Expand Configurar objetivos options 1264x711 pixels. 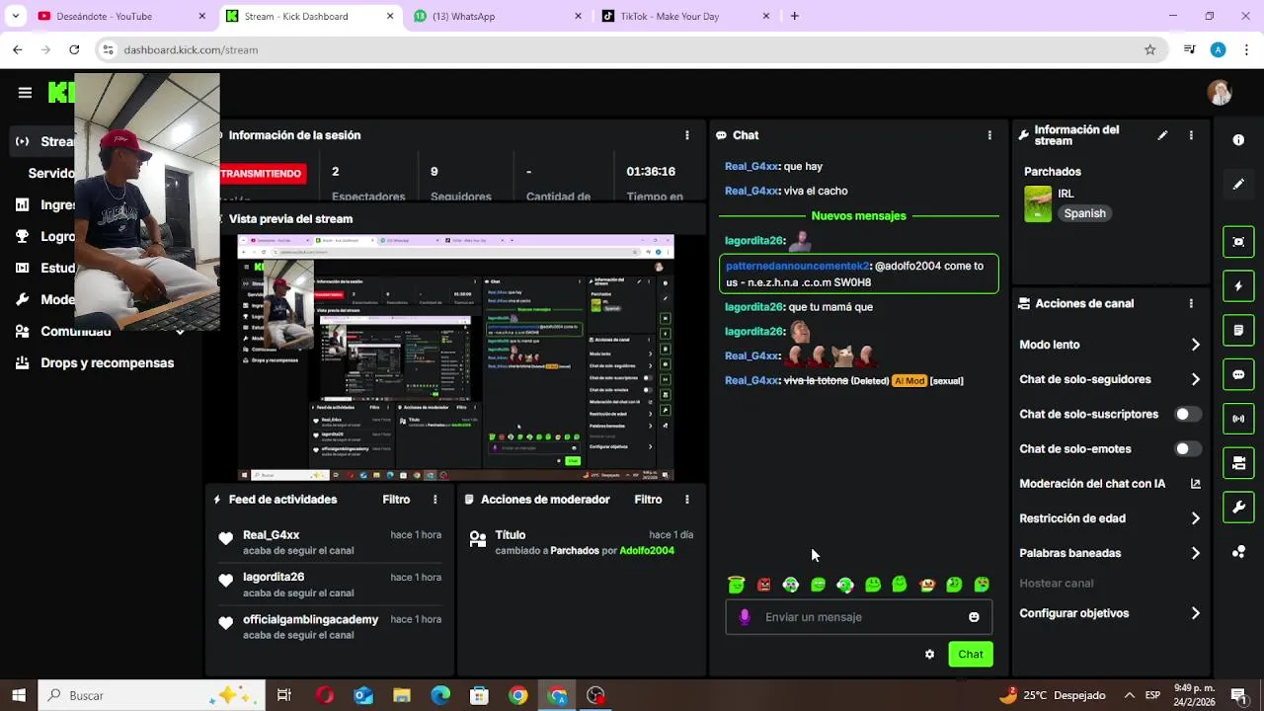[1196, 613]
